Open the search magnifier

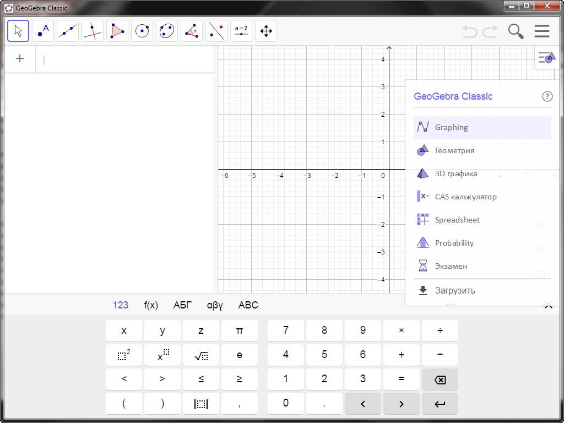tap(516, 31)
